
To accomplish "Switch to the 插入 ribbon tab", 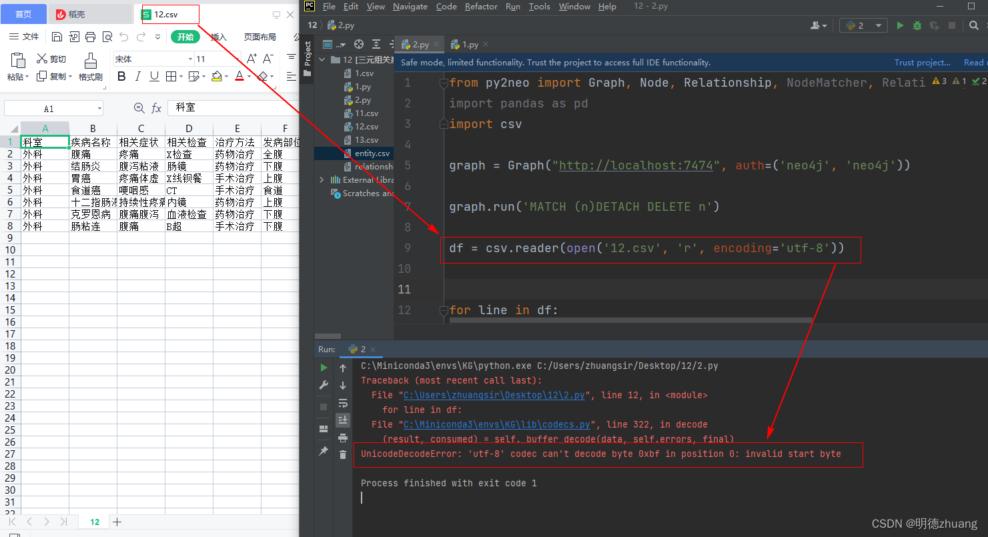I will tap(219, 37).
